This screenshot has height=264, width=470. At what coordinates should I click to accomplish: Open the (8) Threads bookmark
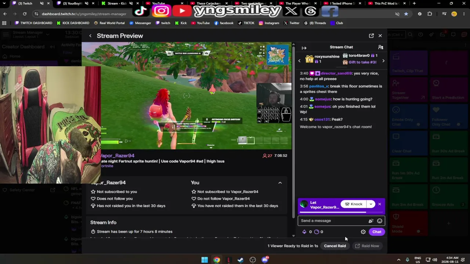click(x=315, y=23)
